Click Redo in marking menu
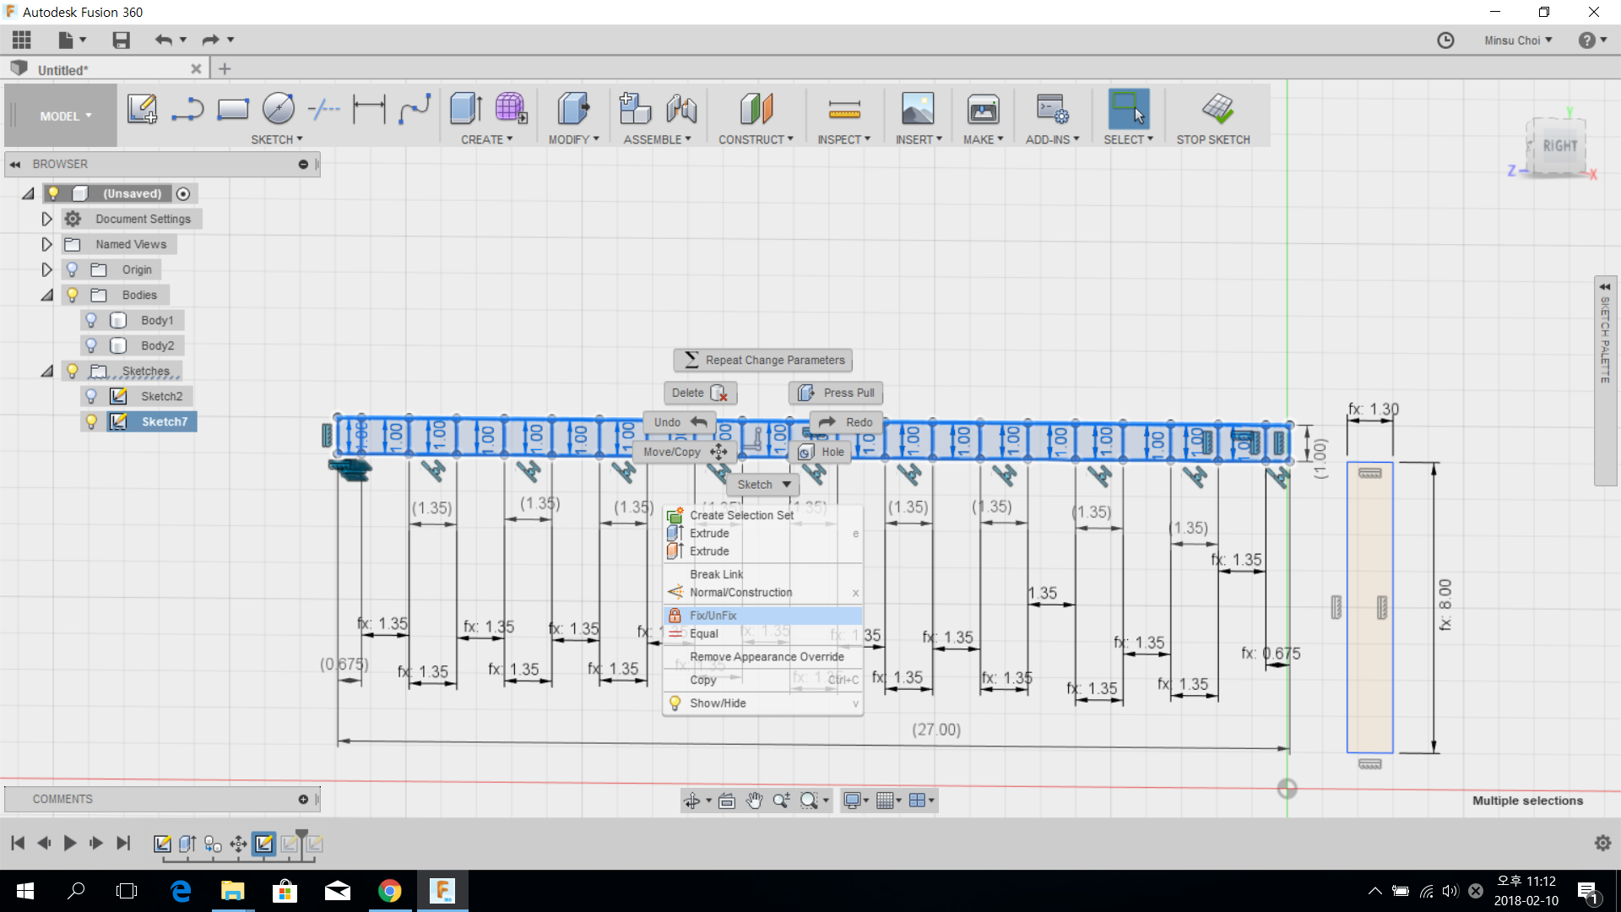Screen dimensions: 1621x912 click(846, 422)
